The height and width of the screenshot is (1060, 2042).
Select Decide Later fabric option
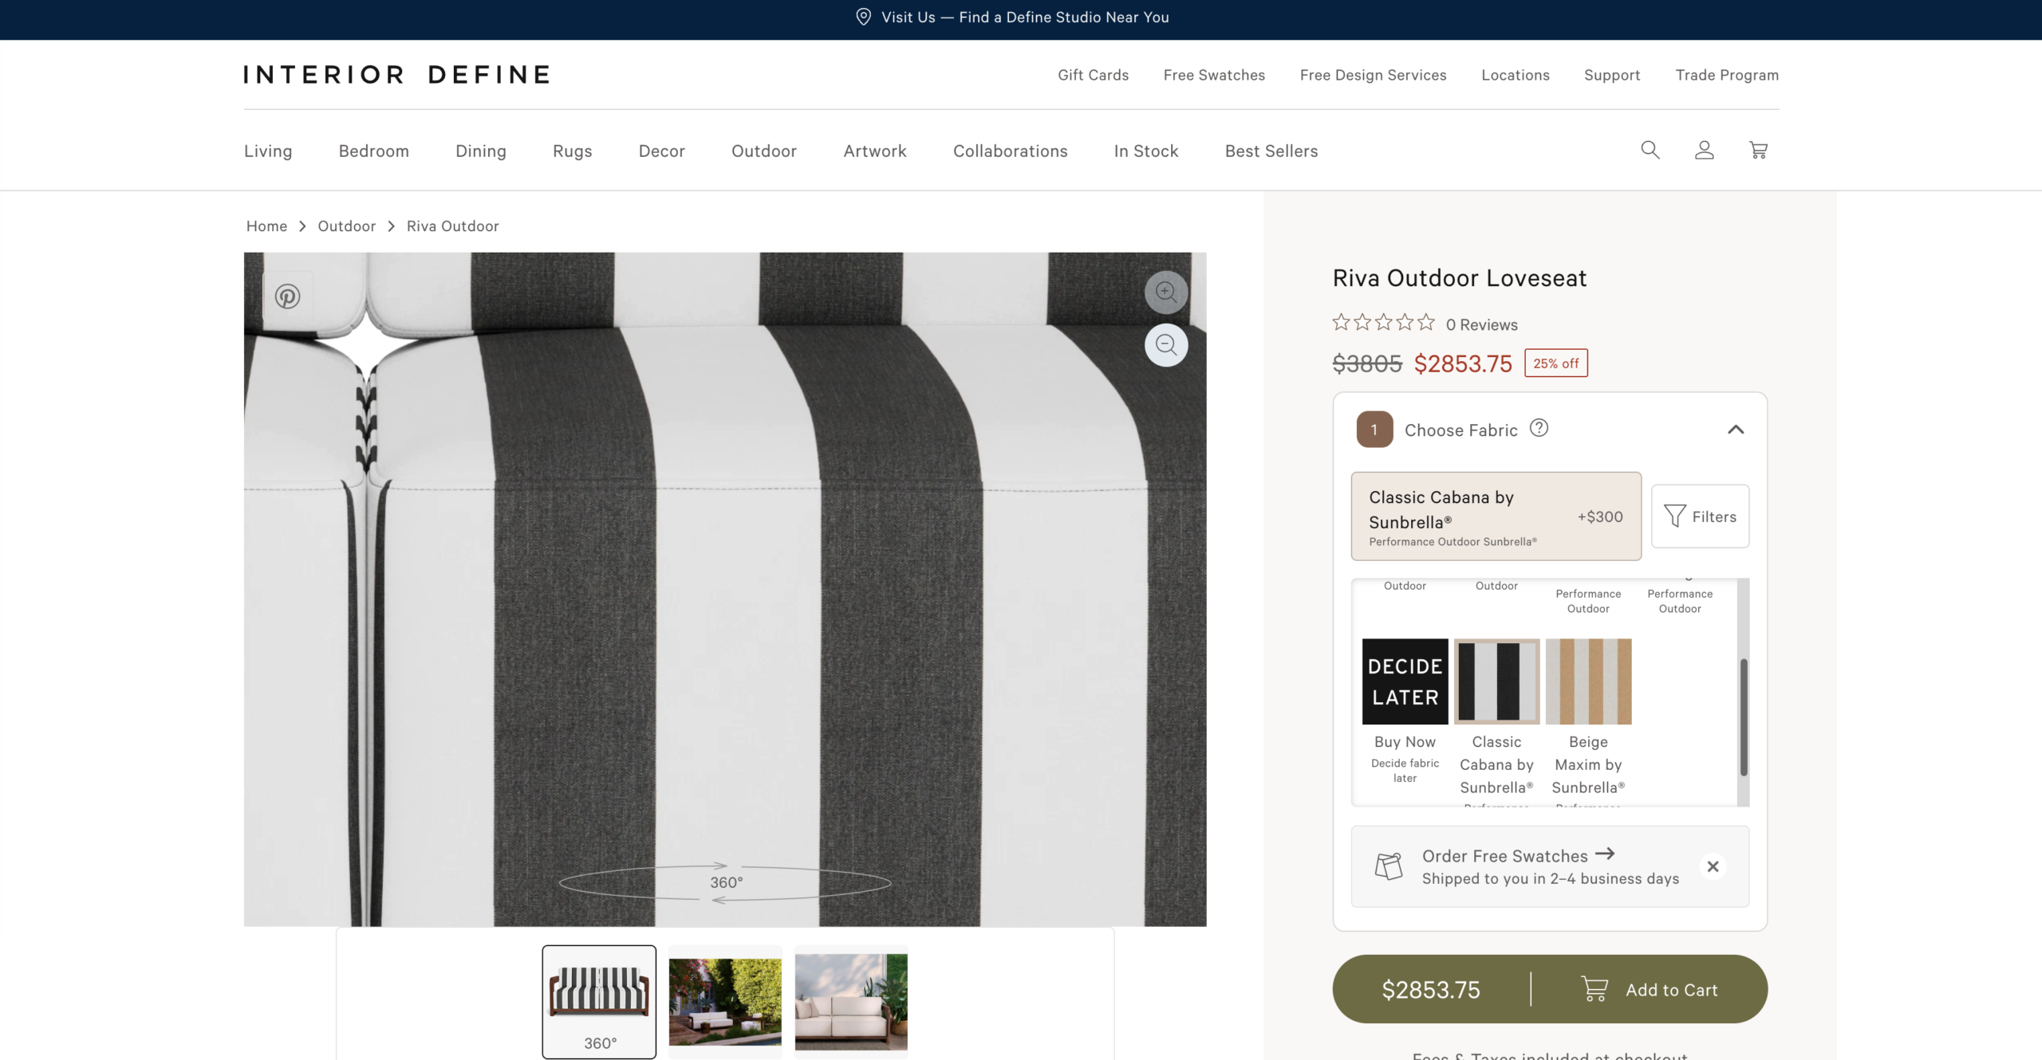point(1405,681)
